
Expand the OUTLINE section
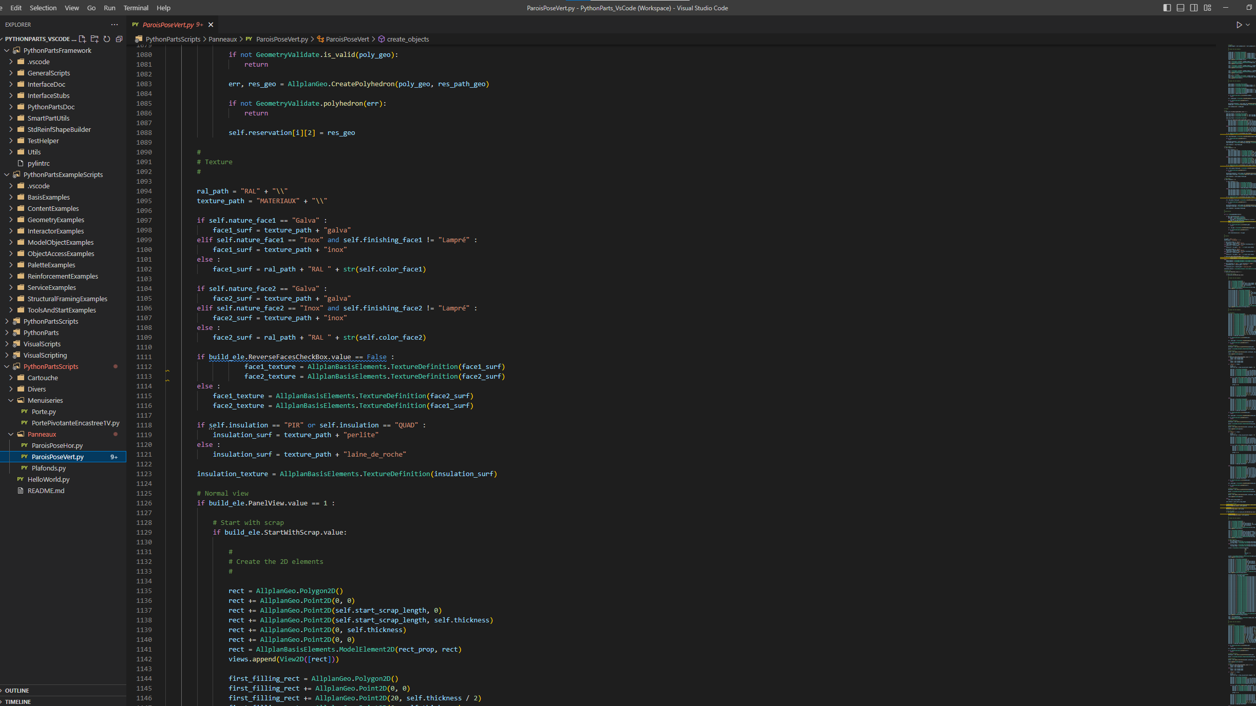17,691
